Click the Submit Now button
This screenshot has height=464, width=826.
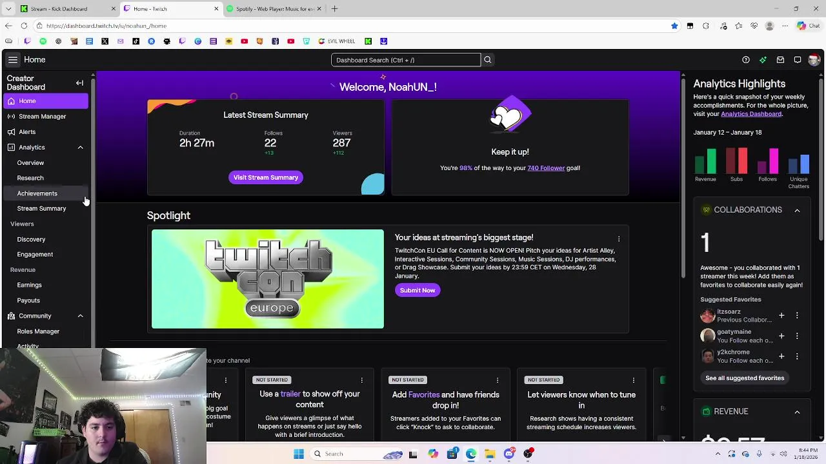(418, 291)
